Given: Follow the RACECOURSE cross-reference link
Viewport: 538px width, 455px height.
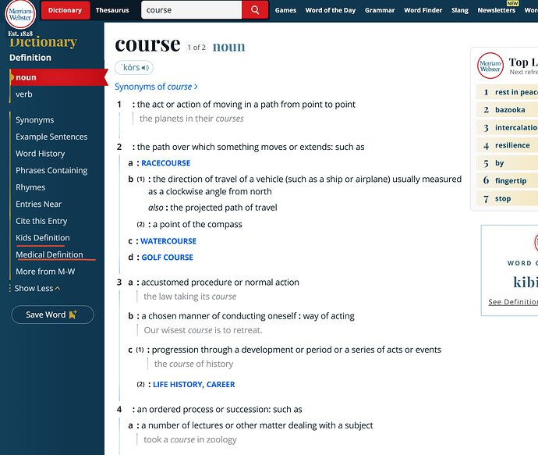Looking at the screenshot, I should coord(166,163).
